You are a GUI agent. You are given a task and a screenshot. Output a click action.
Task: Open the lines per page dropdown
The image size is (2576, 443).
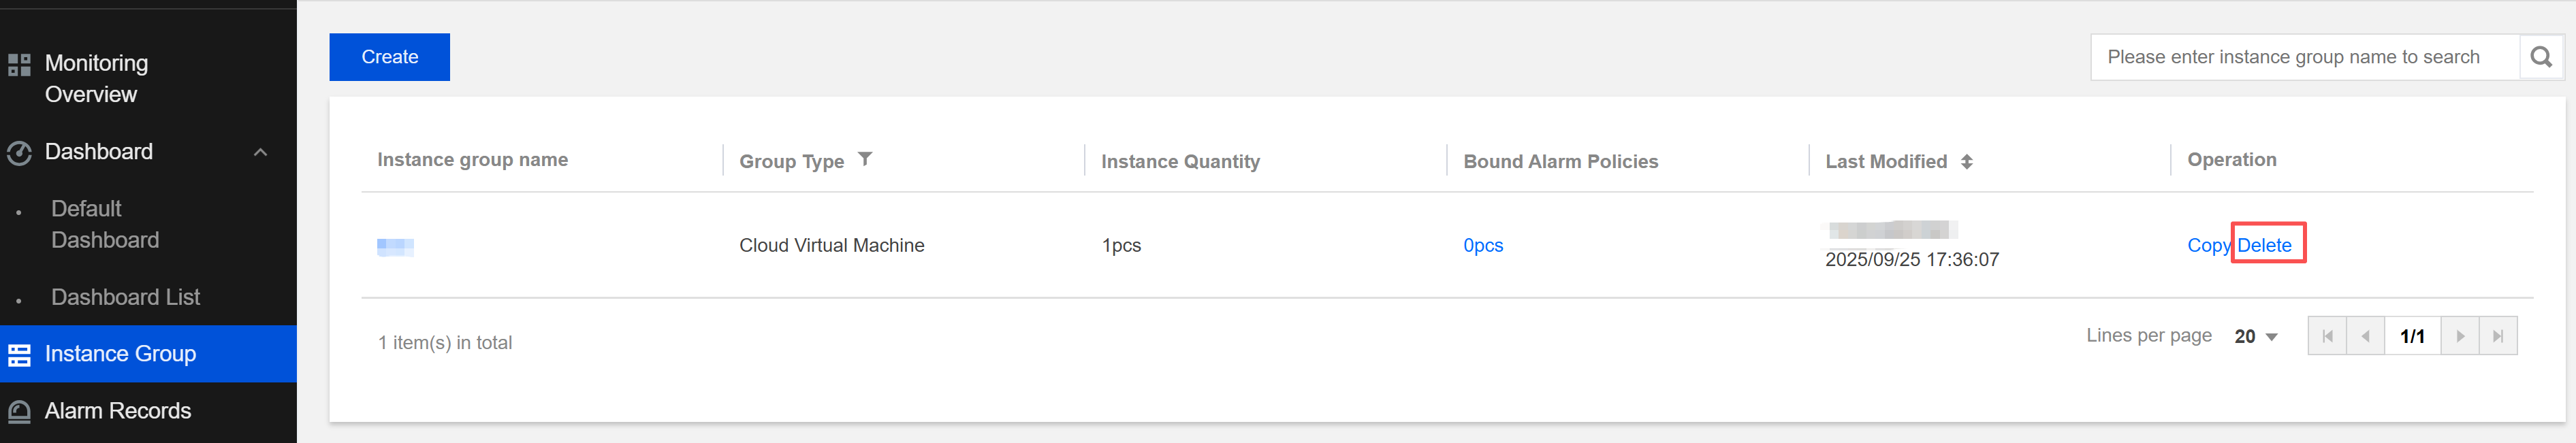pyautogui.click(x=2256, y=337)
